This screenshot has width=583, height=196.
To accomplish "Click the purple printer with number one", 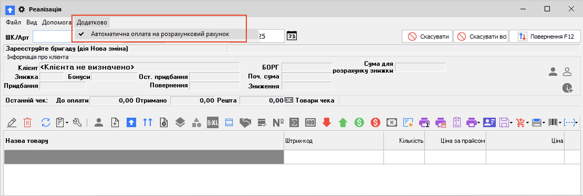I will pyautogui.click(x=424, y=122).
